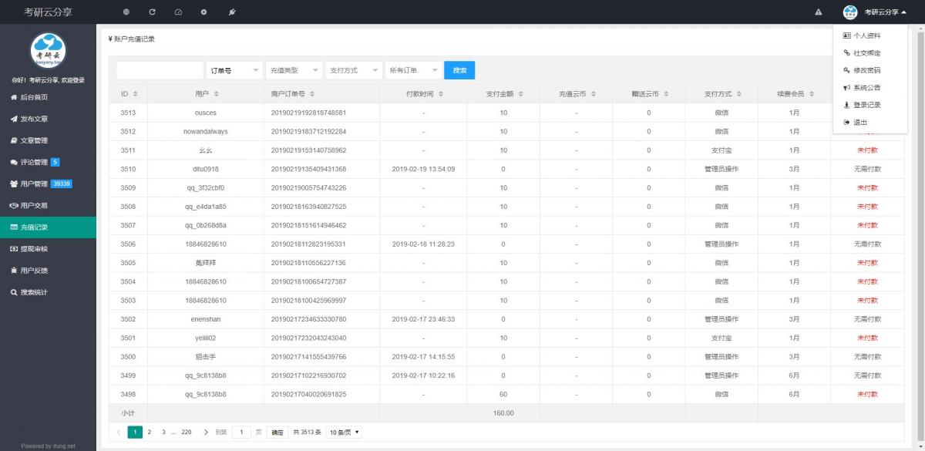Sort the 支付方式 column

pos(738,94)
